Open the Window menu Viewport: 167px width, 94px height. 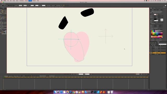pyautogui.click(x=34, y=1)
